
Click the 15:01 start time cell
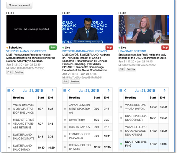click(153, 118)
